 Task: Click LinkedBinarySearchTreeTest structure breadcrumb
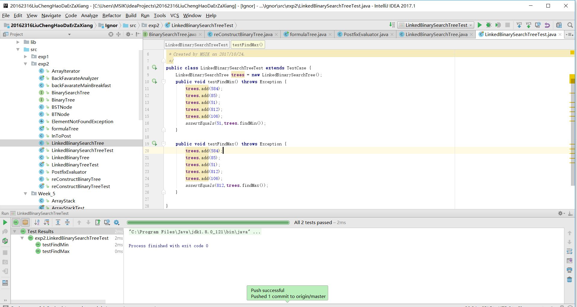coord(197,45)
